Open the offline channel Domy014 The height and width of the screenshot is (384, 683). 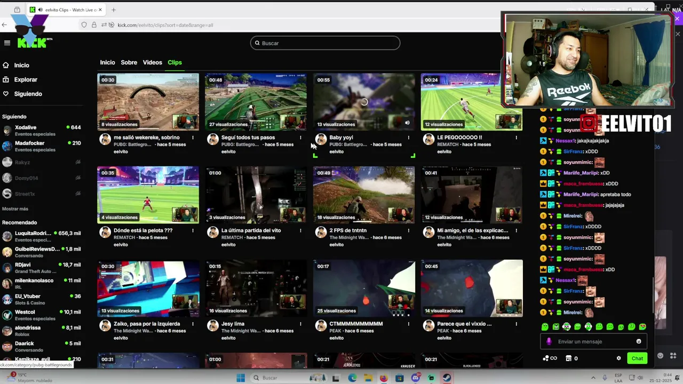tap(42, 178)
